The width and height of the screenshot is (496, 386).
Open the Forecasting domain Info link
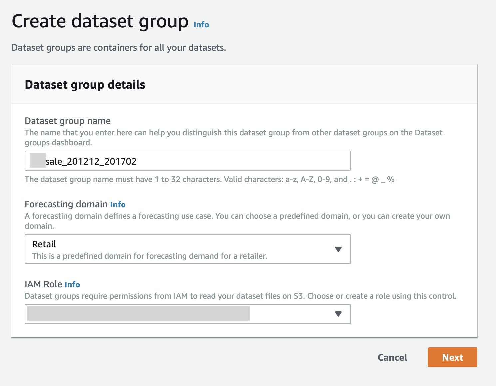pos(118,205)
